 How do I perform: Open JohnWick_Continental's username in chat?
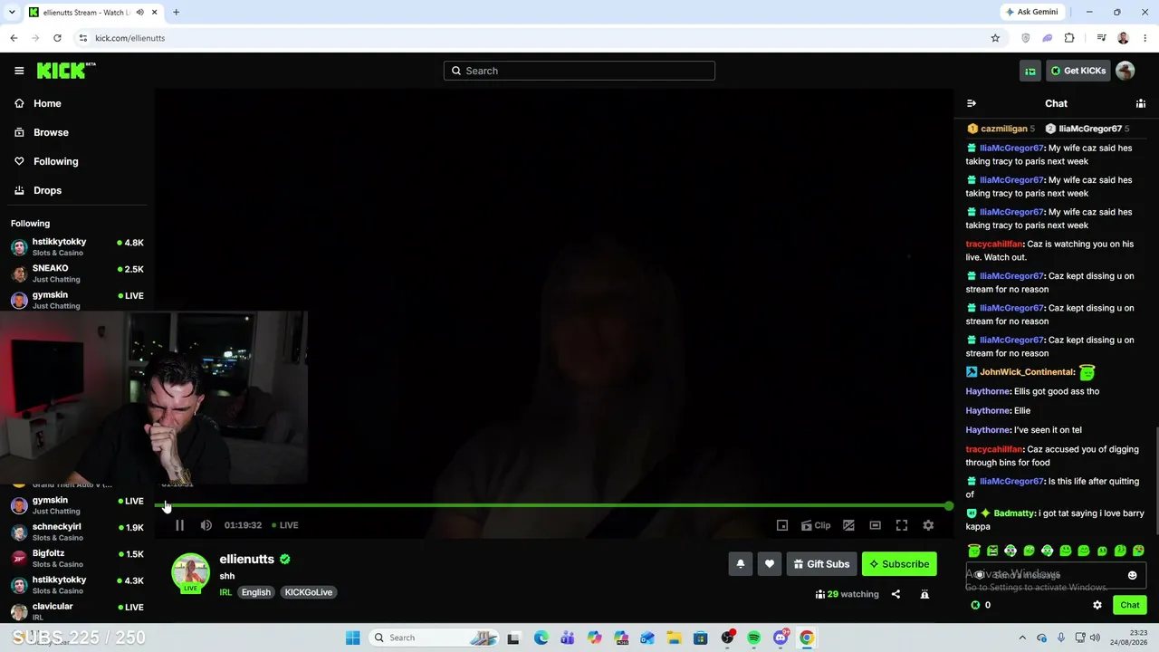pyautogui.click(x=1028, y=372)
